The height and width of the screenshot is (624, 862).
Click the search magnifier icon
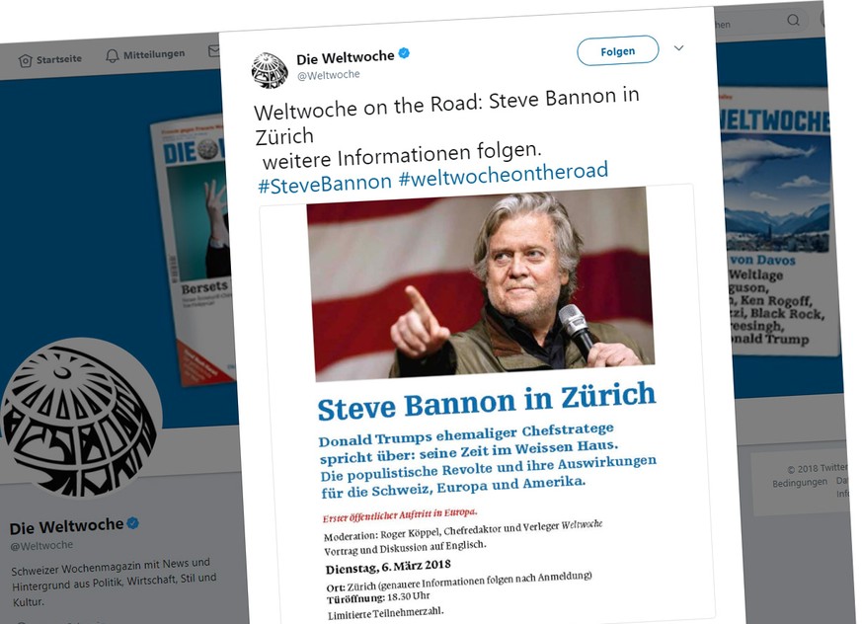tap(793, 20)
